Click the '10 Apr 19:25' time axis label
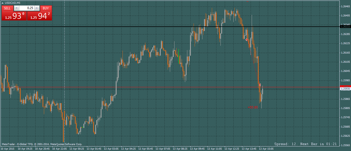 (25, 149)
